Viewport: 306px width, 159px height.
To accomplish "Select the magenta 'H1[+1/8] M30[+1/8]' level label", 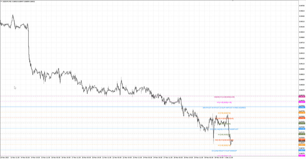I will (x=224, y=102).
